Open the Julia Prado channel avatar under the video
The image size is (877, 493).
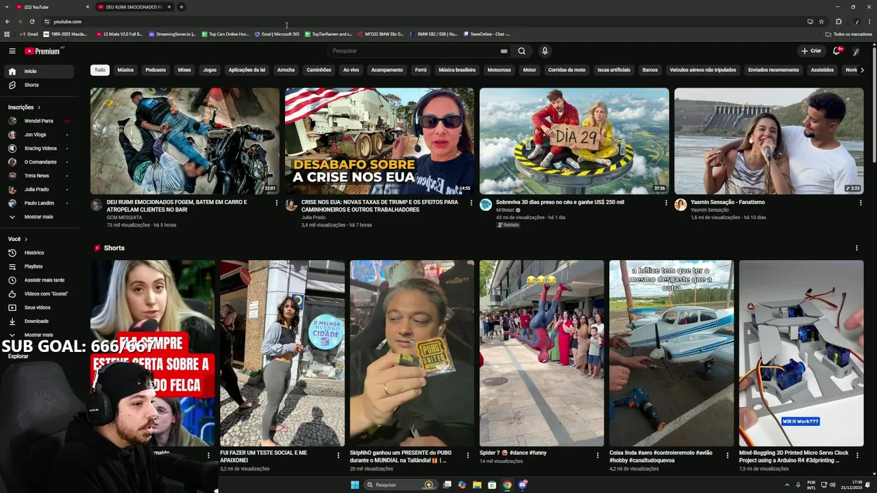tap(291, 205)
